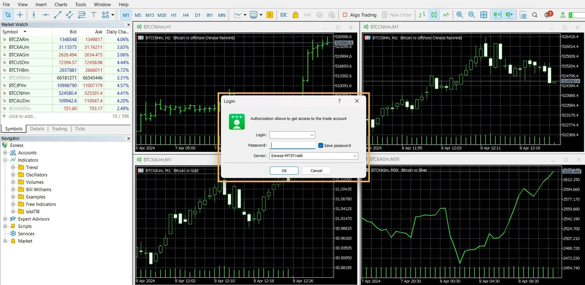Switch to Ticks tab in Market Watch
The height and width of the screenshot is (285, 585).
[80, 129]
